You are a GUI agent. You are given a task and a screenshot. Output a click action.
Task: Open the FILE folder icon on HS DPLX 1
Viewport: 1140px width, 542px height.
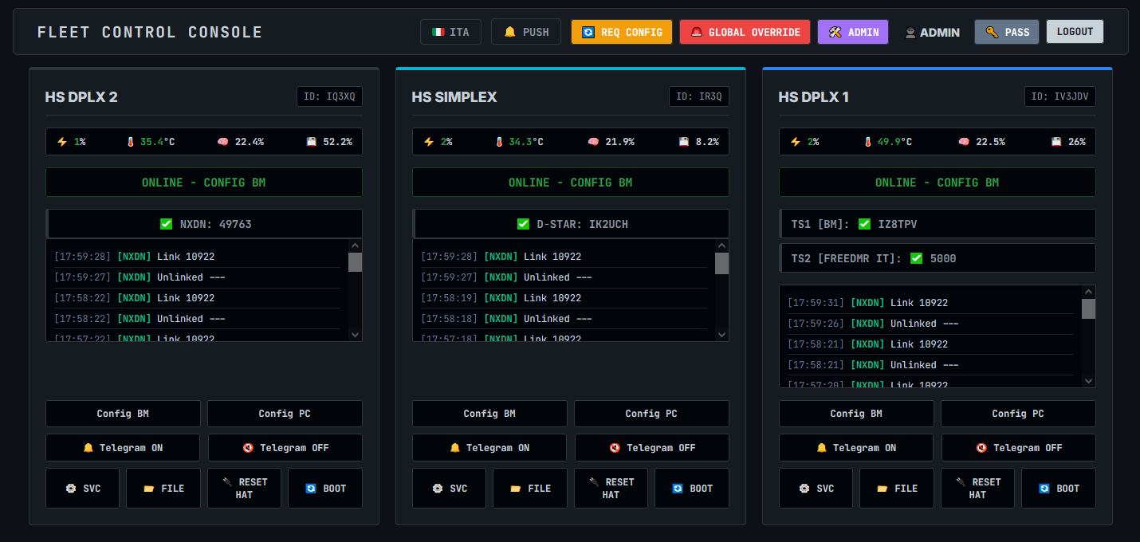[881, 488]
